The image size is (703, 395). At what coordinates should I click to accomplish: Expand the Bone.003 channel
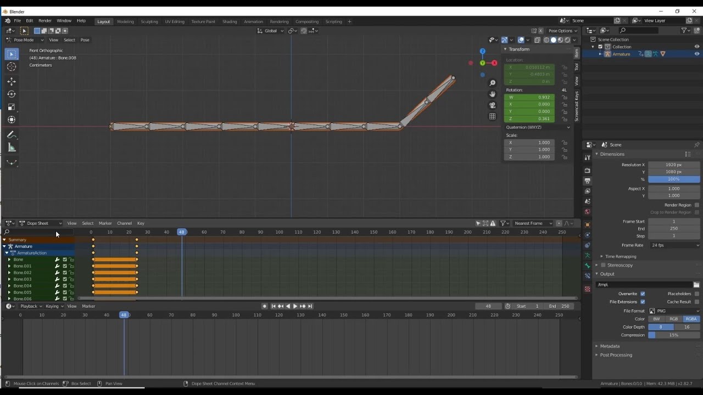point(9,279)
